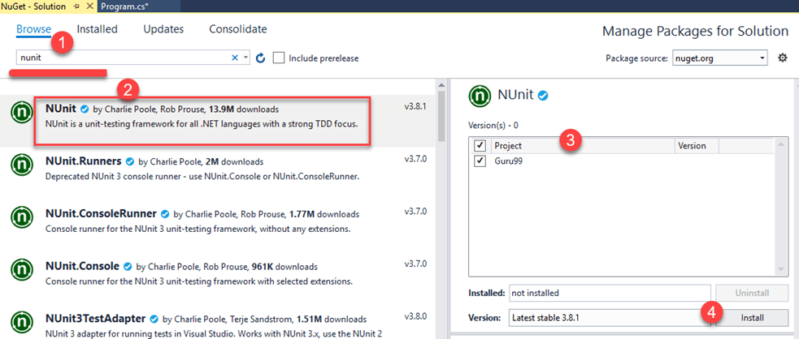Toggle the select-all Project checkbox
The width and height of the screenshot is (799, 339).
(480, 146)
